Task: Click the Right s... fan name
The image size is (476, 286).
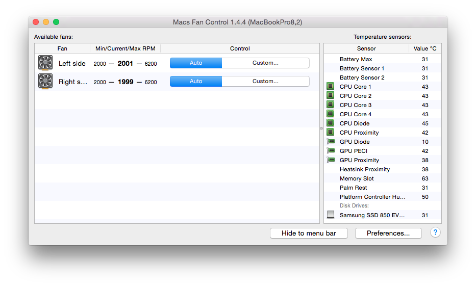Action: (x=72, y=82)
